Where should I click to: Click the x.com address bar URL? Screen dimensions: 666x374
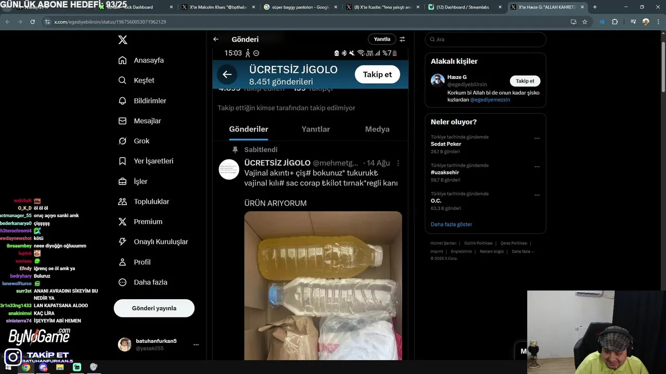pos(110,22)
